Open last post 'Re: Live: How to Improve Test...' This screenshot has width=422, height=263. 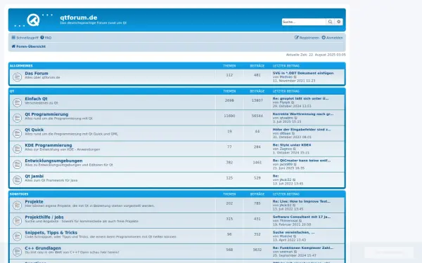point(302,201)
